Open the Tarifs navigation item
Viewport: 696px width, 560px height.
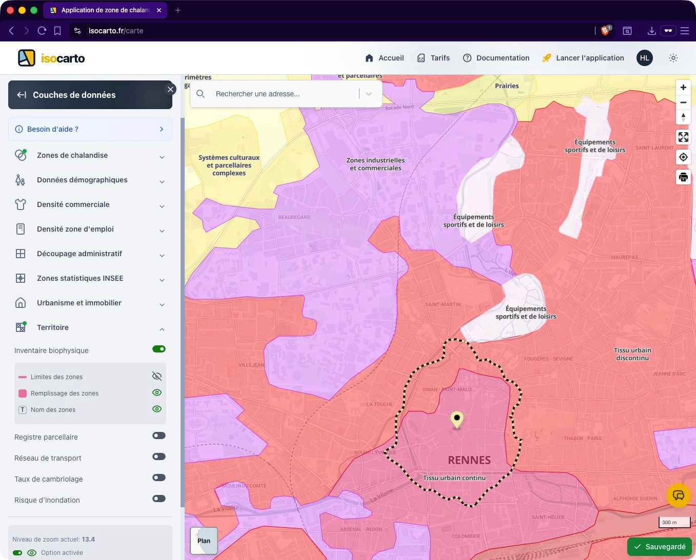(433, 58)
